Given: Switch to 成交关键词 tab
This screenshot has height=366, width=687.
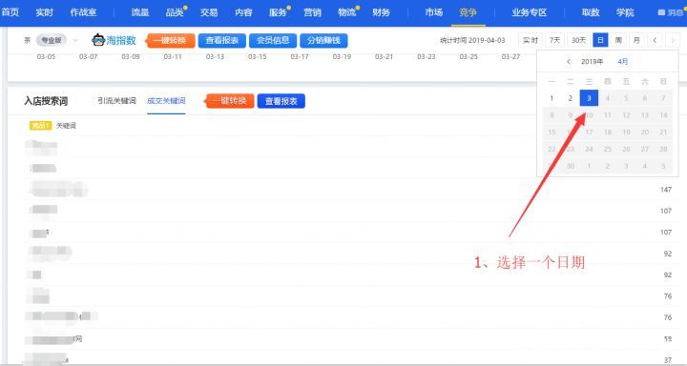Looking at the screenshot, I should [166, 101].
